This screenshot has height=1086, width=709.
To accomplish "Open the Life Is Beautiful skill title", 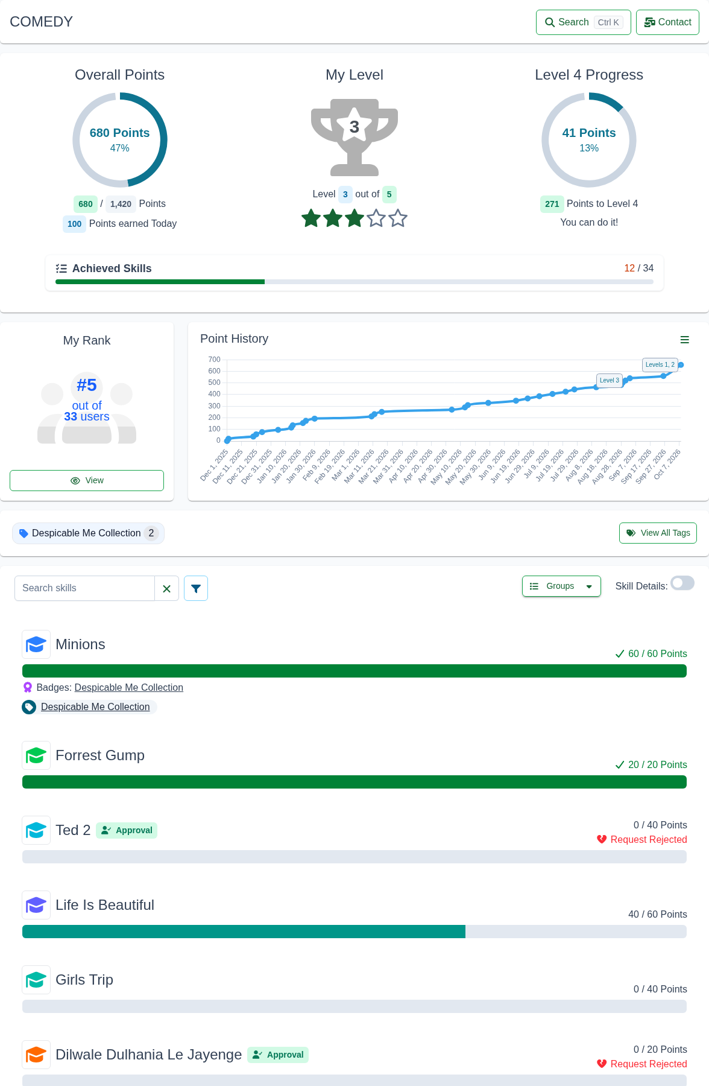I will (105, 905).
